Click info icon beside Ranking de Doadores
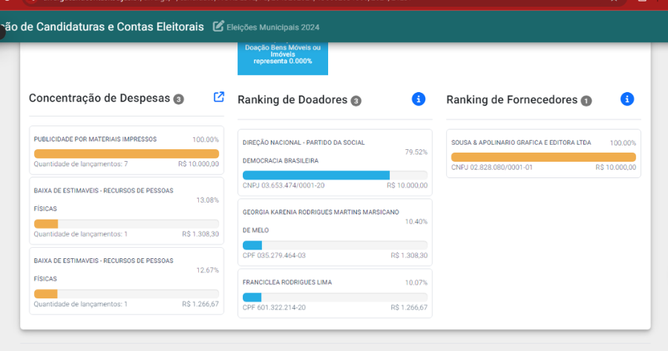Screen dimensions: 668x351 (x=418, y=99)
